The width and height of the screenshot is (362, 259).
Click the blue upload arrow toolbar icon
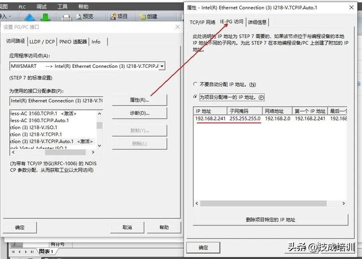pyautogui.click(x=30, y=18)
